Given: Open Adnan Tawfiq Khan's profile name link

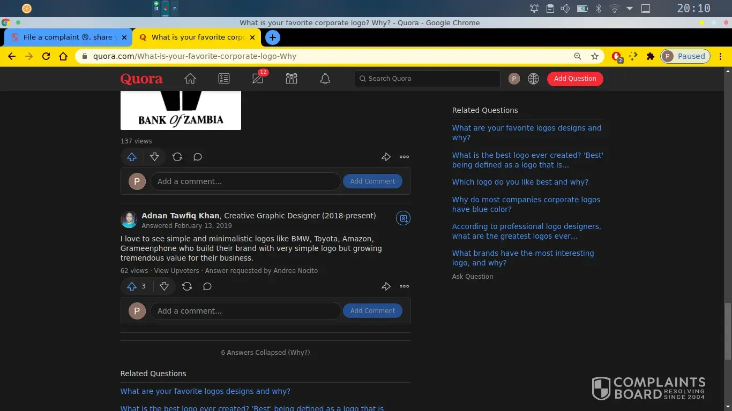Looking at the screenshot, I should 181,216.
